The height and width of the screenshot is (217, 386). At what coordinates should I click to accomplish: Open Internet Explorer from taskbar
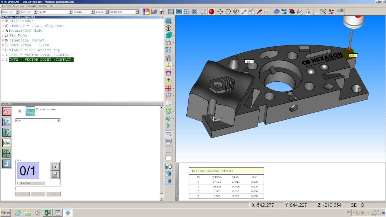click(x=18, y=213)
